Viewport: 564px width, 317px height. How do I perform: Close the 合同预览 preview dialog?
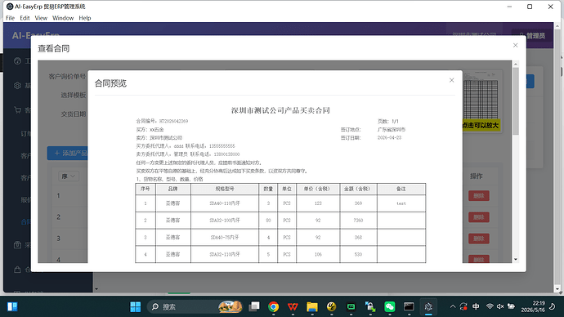[451, 80]
